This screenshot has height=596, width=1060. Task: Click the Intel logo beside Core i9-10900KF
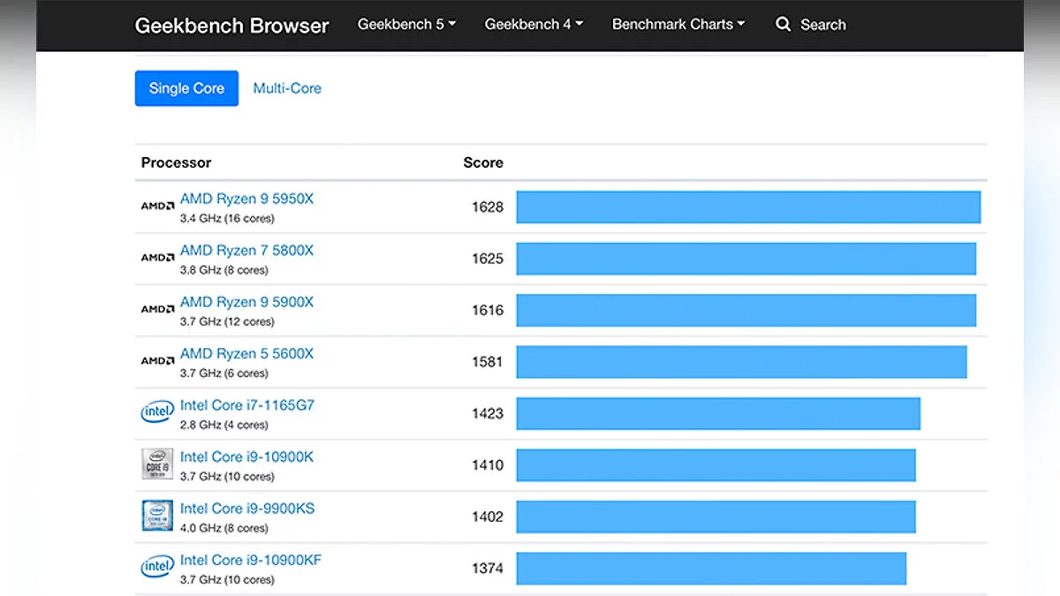pos(157,567)
